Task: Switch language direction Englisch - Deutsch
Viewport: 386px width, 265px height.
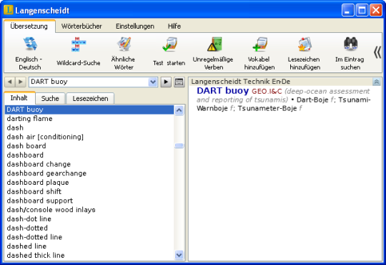Action: [29, 53]
